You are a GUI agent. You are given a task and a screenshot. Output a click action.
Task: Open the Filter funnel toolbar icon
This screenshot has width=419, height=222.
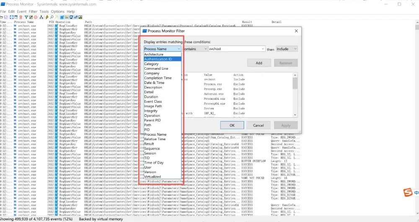tap(26, 17)
